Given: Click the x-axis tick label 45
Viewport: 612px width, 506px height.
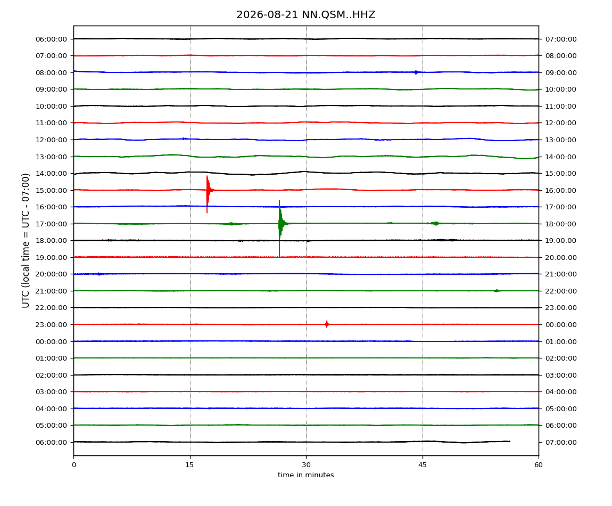Looking at the screenshot, I should pos(423,464).
